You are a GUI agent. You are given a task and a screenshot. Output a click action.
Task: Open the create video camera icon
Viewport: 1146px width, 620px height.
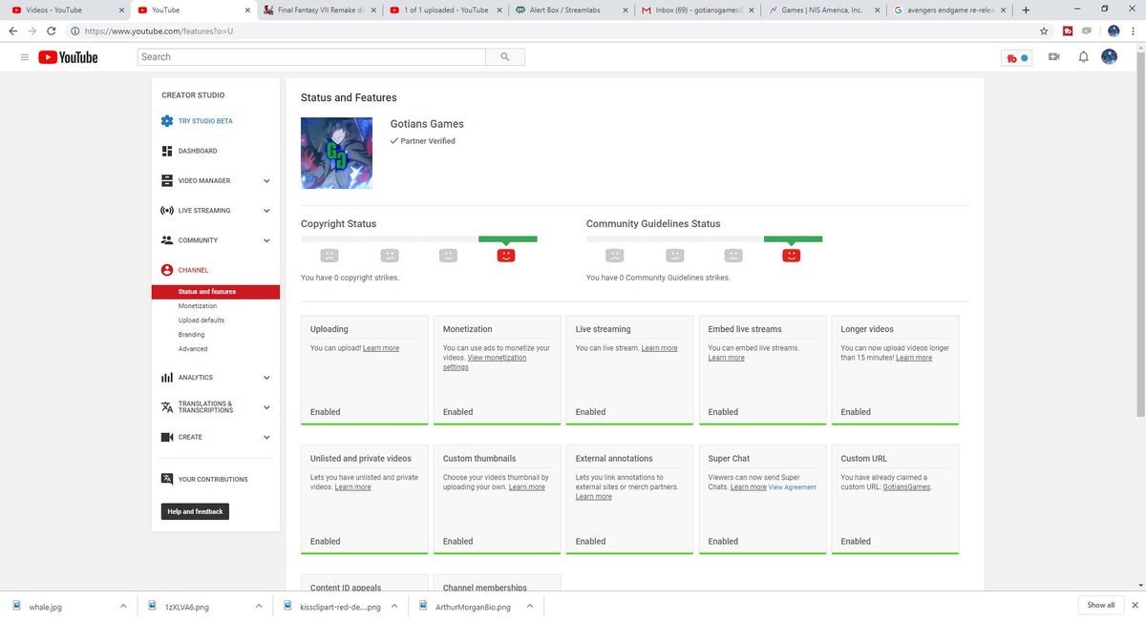[x=1054, y=57]
